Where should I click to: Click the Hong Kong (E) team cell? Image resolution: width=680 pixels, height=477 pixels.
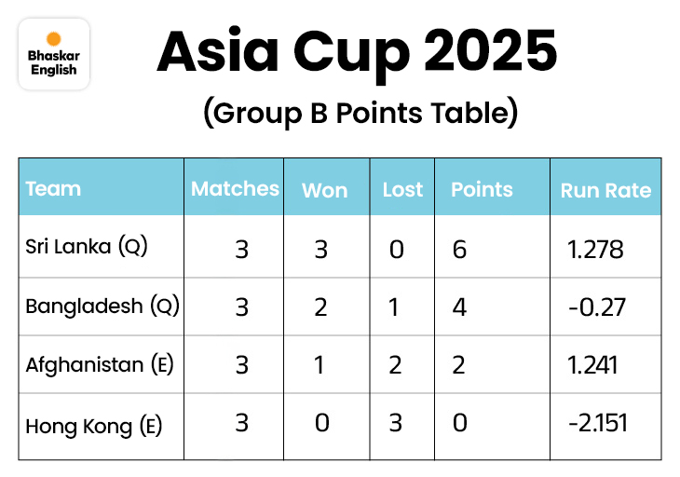(x=94, y=426)
